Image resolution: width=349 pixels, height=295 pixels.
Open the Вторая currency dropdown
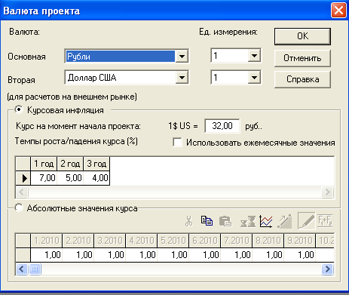coord(182,78)
